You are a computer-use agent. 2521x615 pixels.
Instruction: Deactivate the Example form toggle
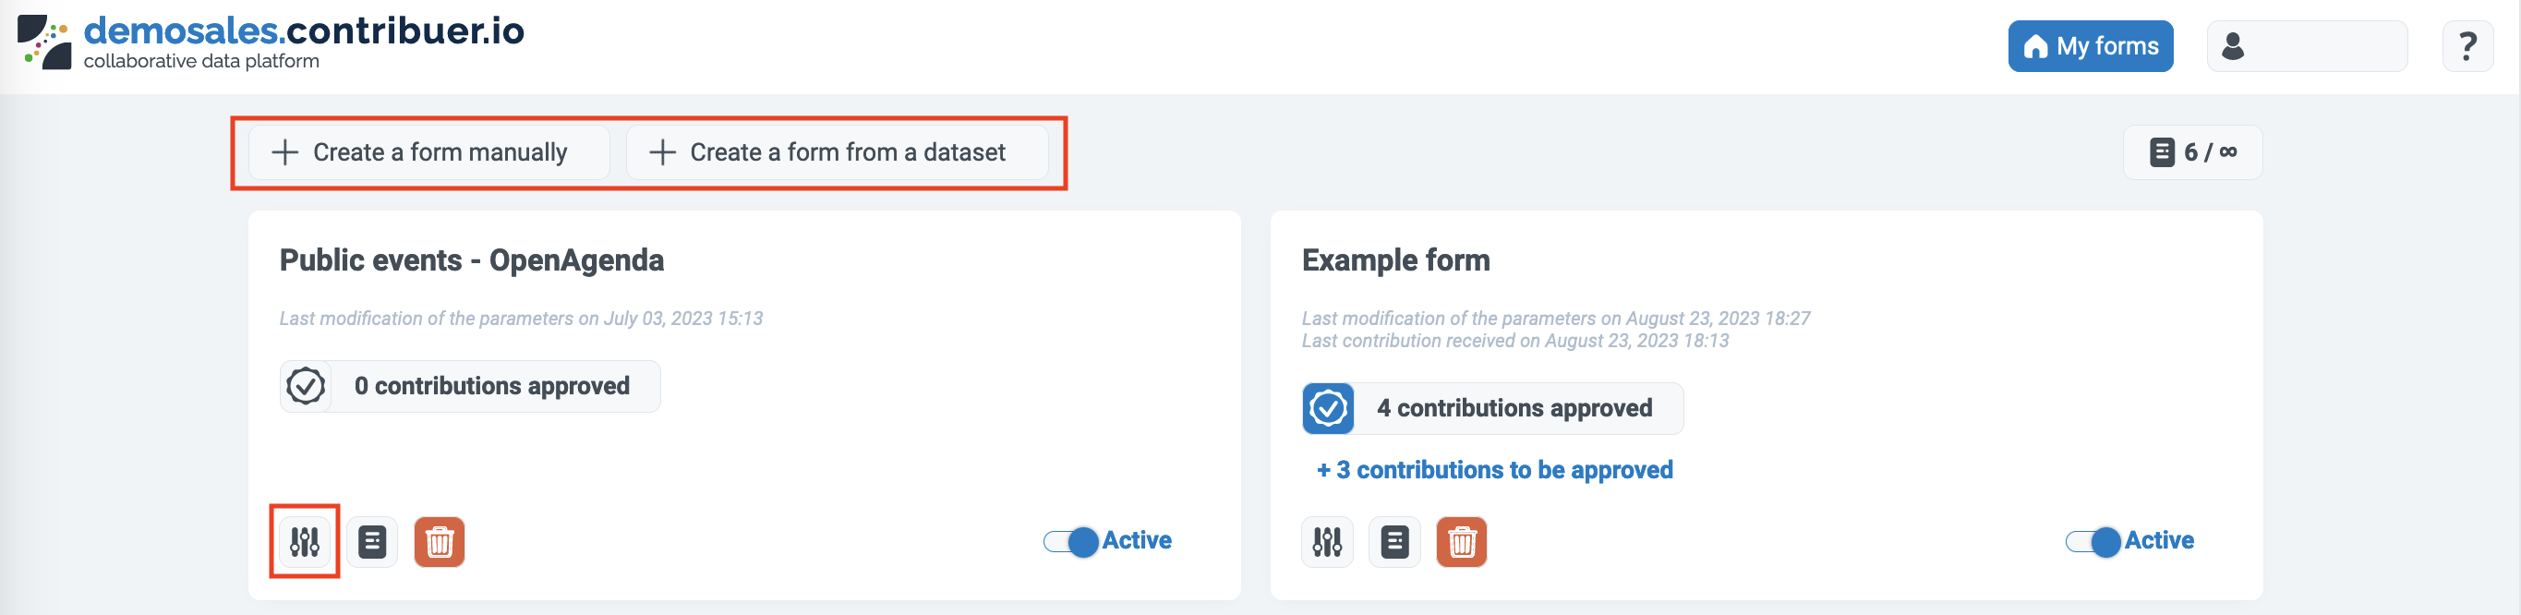click(2093, 541)
